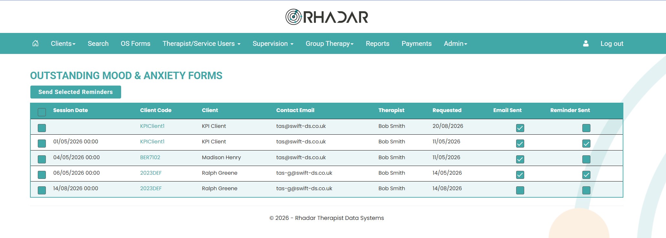This screenshot has height=238, width=666.
Task: Click the Therapist column header
Action: [x=391, y=110]
